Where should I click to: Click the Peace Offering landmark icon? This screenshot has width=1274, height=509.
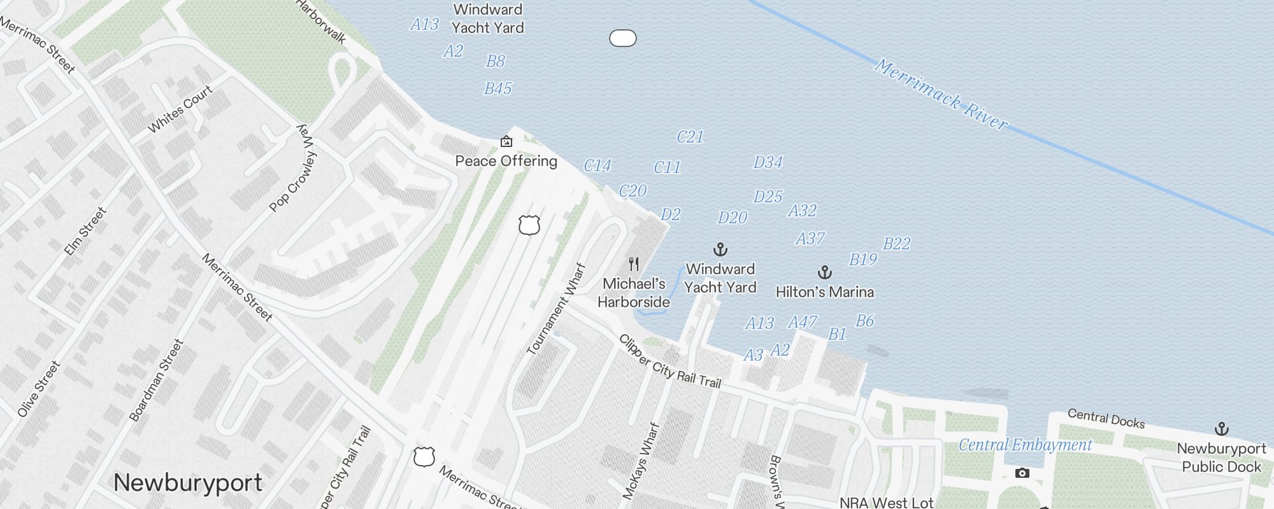(506, 141)
